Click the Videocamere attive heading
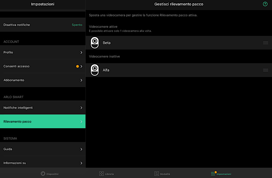Screen dimensions: 272x178 103,27
